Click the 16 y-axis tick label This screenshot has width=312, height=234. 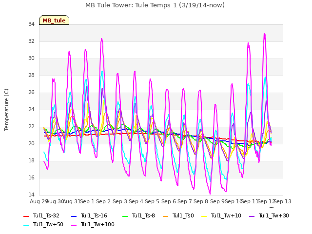click(31, 177)
